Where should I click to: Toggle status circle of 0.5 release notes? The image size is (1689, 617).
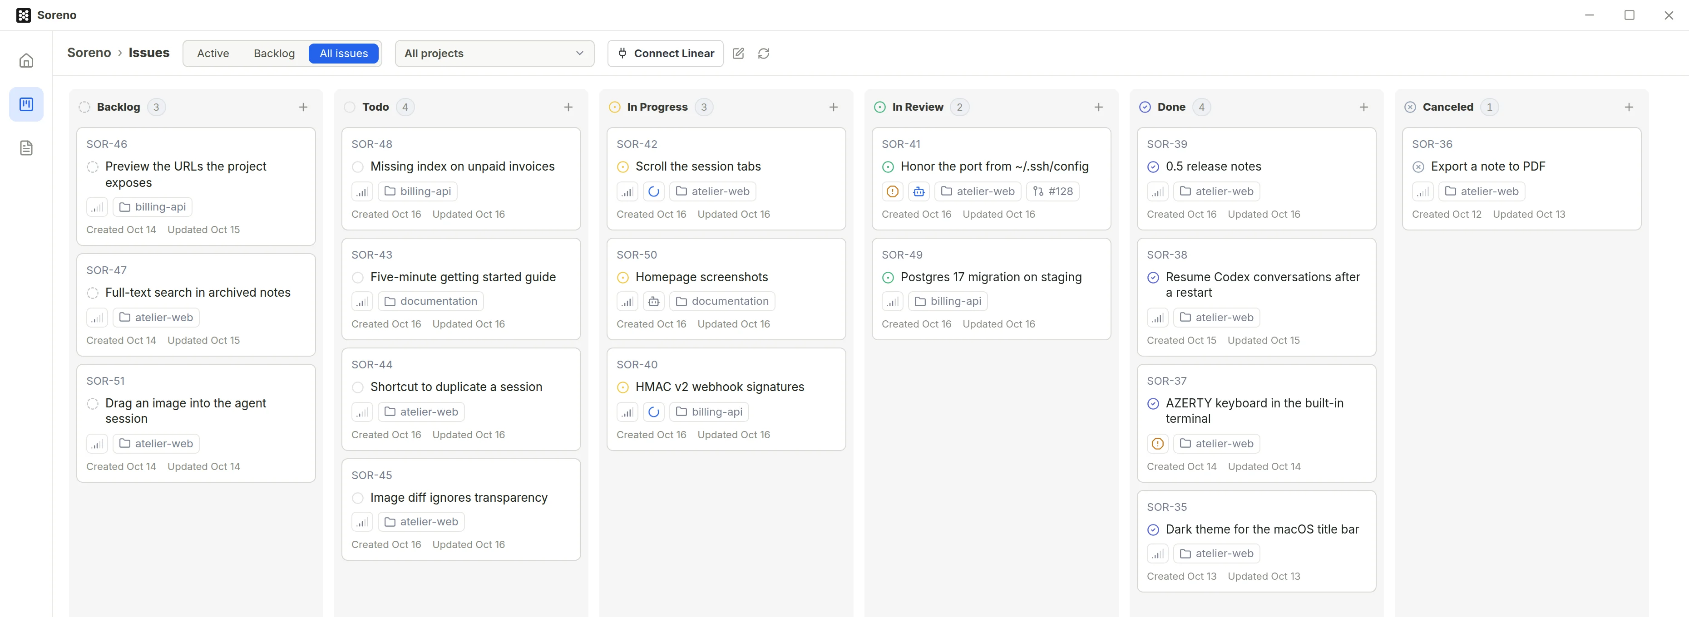coord(1153,167)
